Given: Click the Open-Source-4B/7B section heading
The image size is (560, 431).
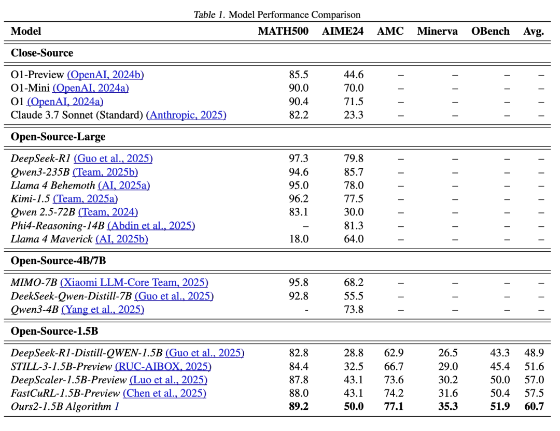Looking at the screenshot, I should pyautogui.click(x=58, y=261).
